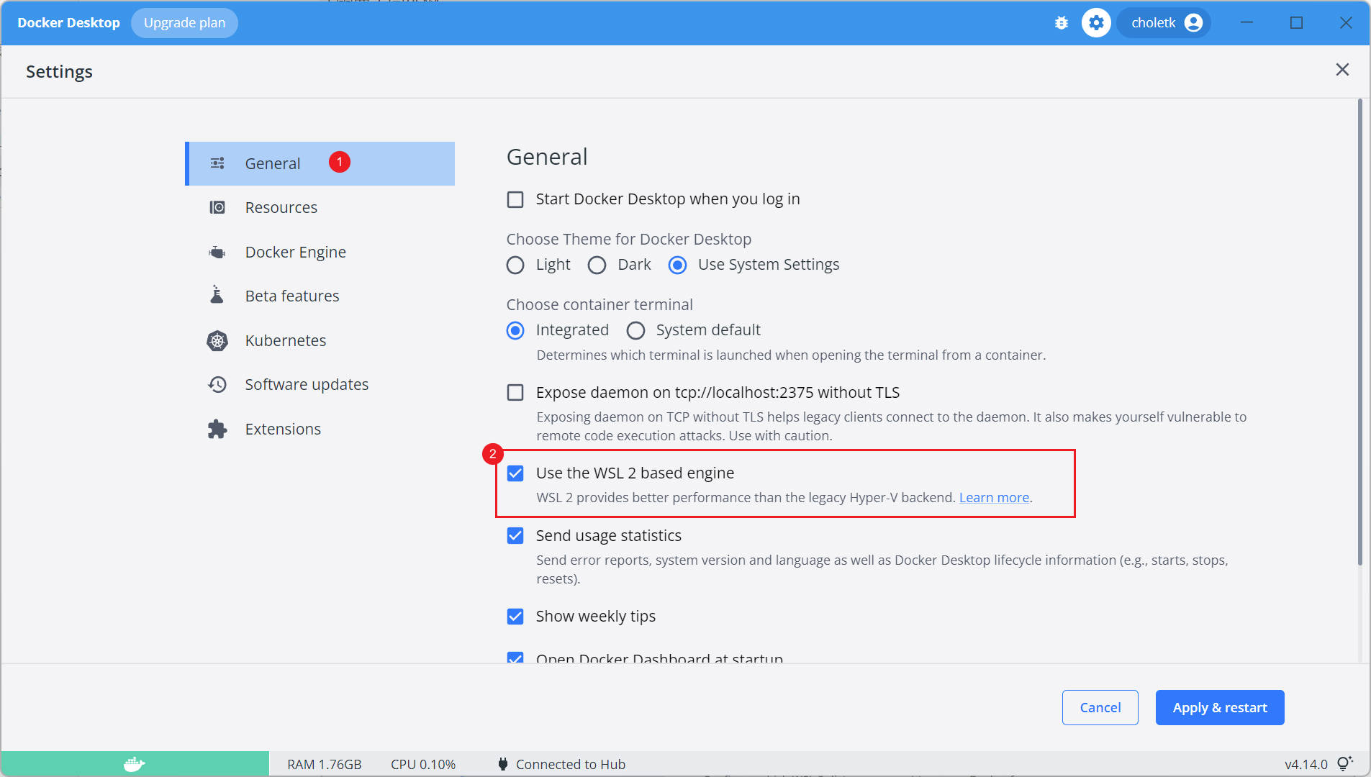Open the troubleshoot bug icon

coord(1062,23)
